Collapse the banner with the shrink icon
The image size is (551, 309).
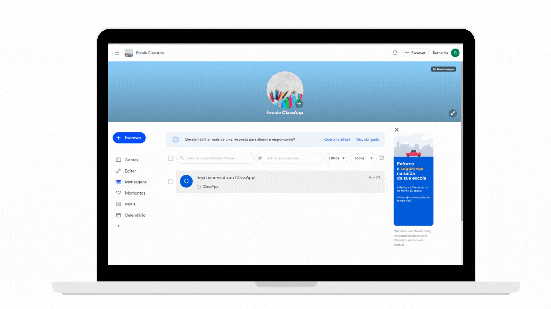[453, 113]
